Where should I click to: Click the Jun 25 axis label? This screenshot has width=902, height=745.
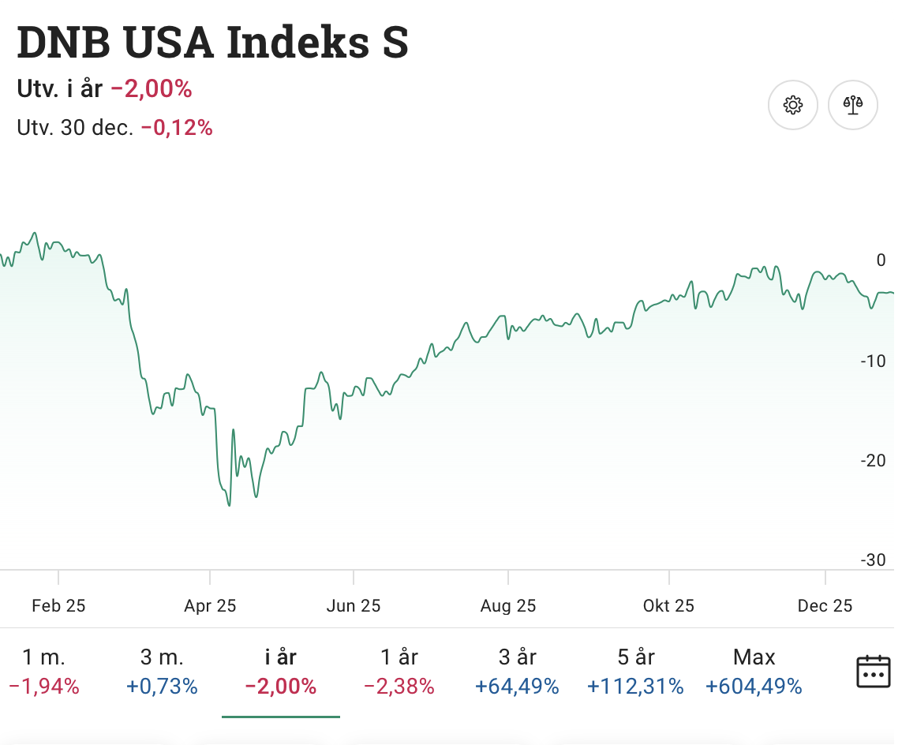tap(354, 606)
